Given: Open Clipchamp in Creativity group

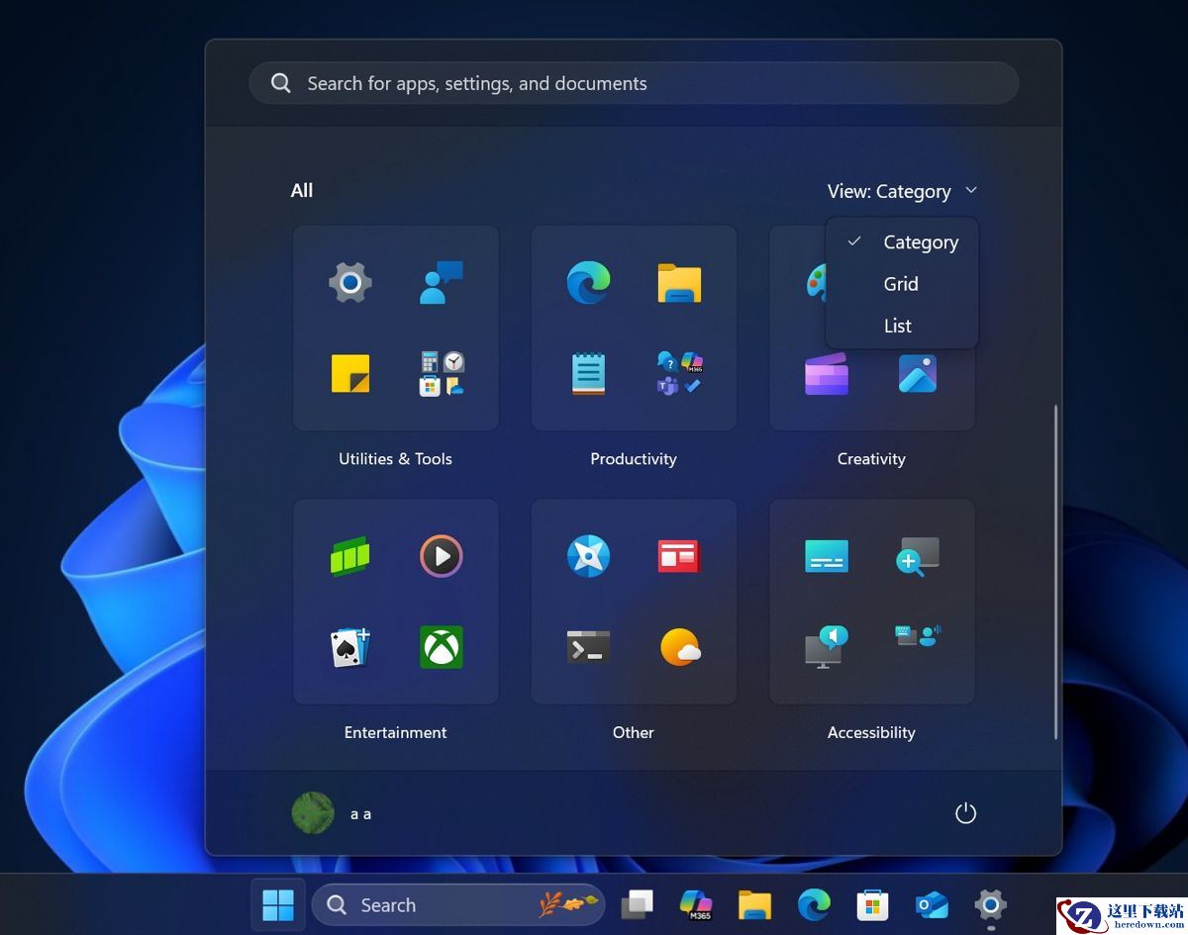Looking at the screenshot, I should (827, 374).
